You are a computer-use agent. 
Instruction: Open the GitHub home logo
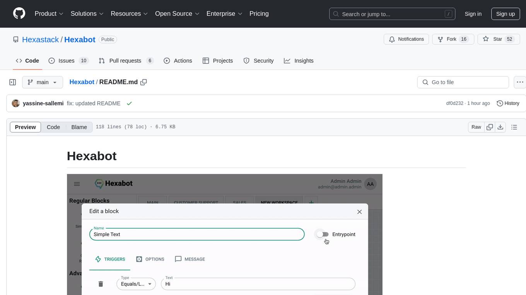(x=19, y=14)
